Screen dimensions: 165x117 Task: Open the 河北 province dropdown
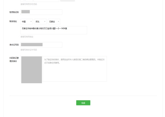pyautogui.click(x=40, y=22)
